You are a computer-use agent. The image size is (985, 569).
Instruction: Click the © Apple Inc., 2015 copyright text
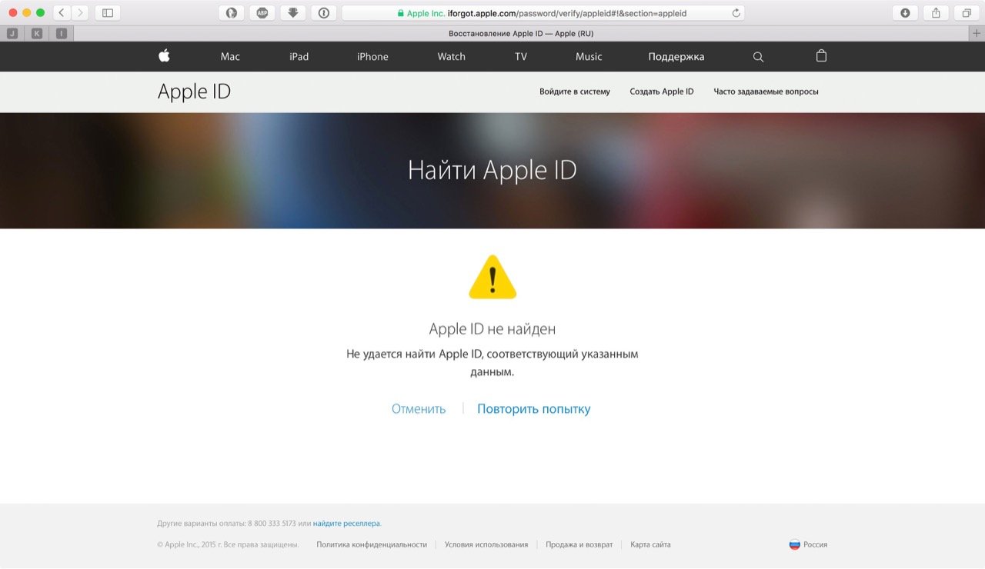pyautogui.click(x=228, y=544)
